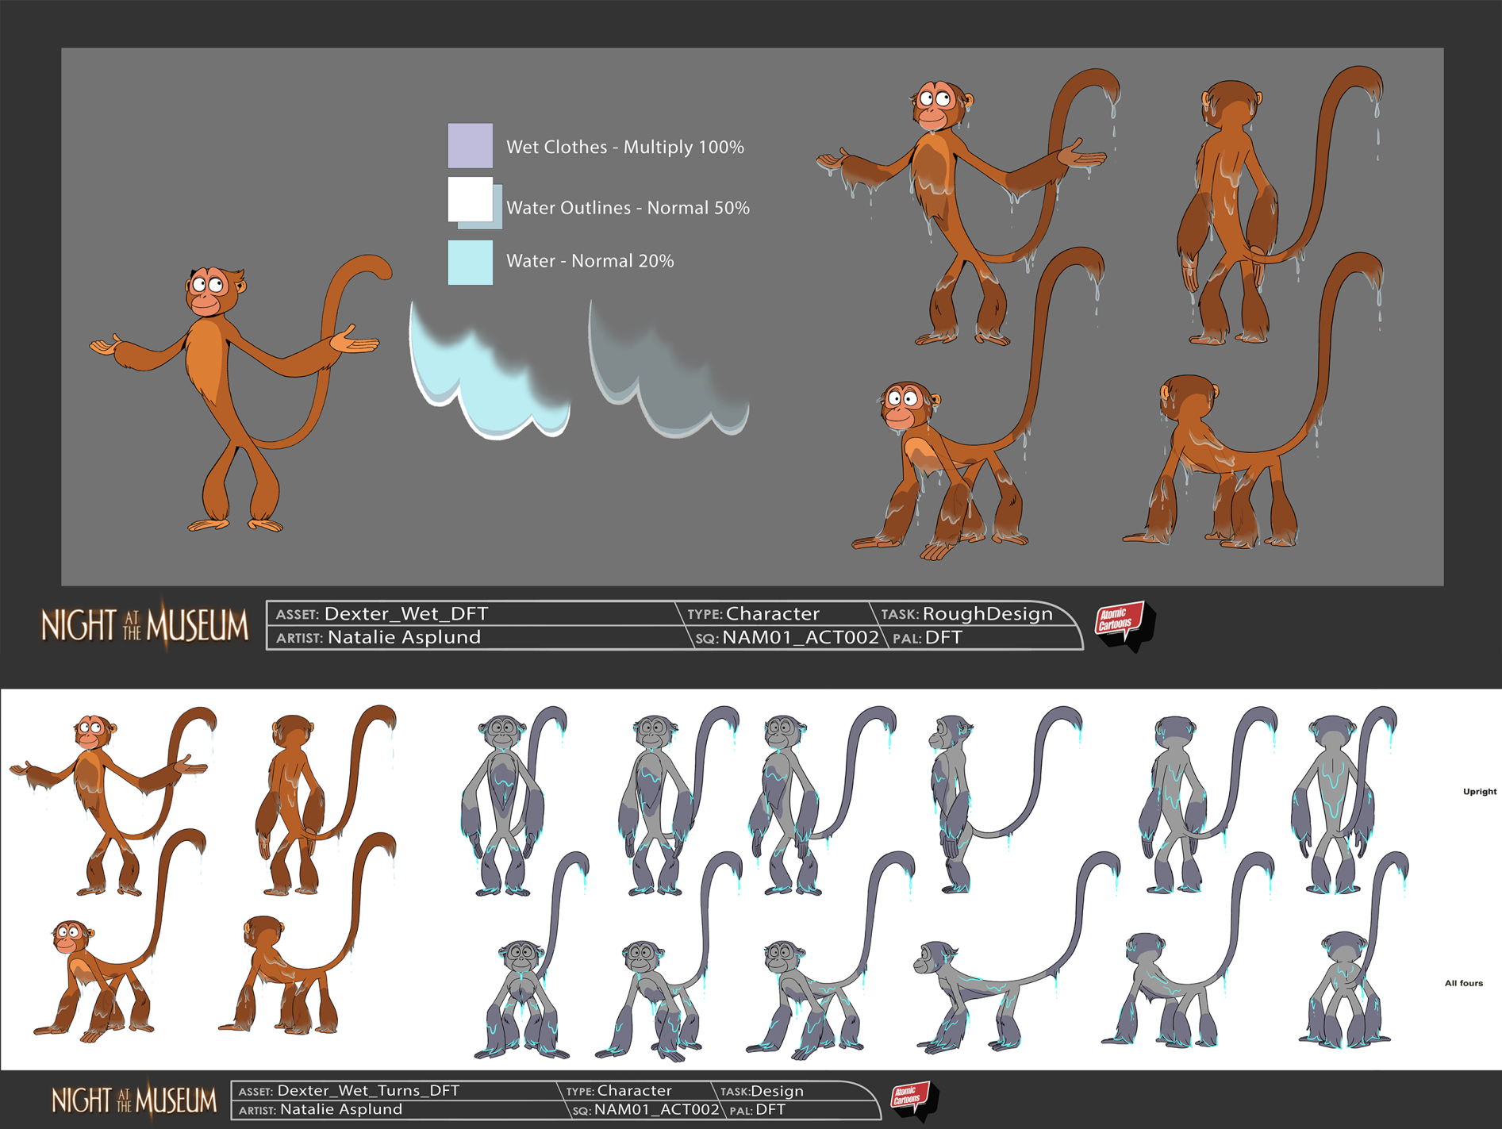Select the asset name "Dexter_Wet_Turns_DFT"
The height and width of the screenshot is (1129, 1502).
[x=368, y=1090]
